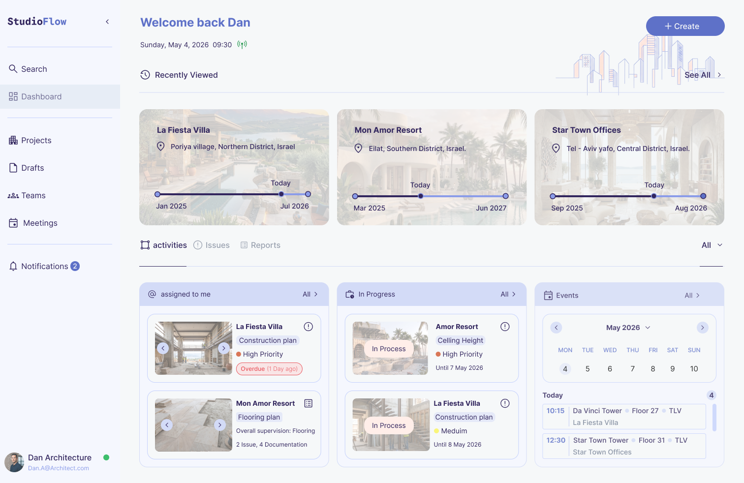Expand All in Events panel
This screenshot has height=483, width=744.
pyautogui.click(x=692, y=295)
